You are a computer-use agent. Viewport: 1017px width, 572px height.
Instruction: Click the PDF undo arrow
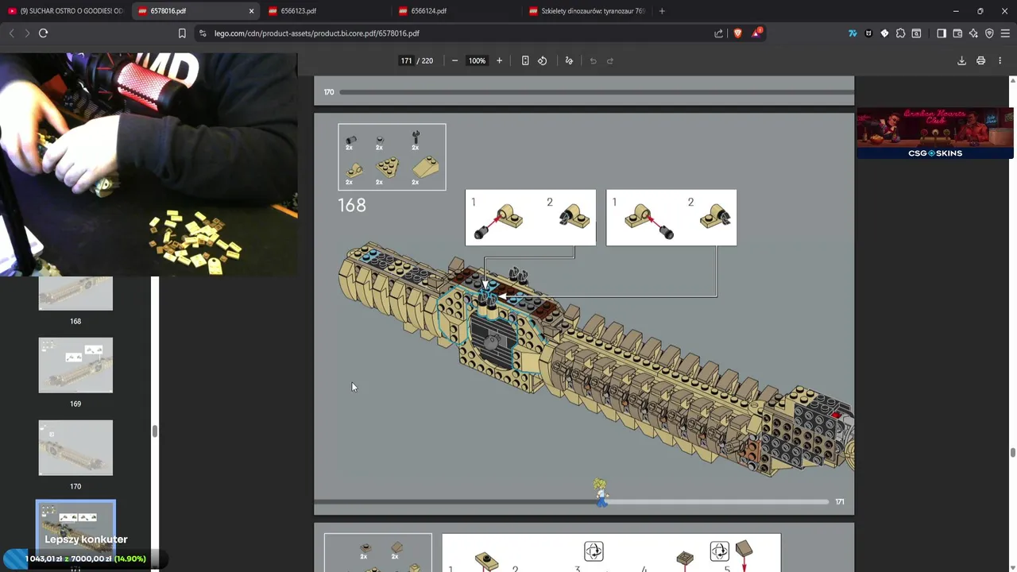pos(593,60)
